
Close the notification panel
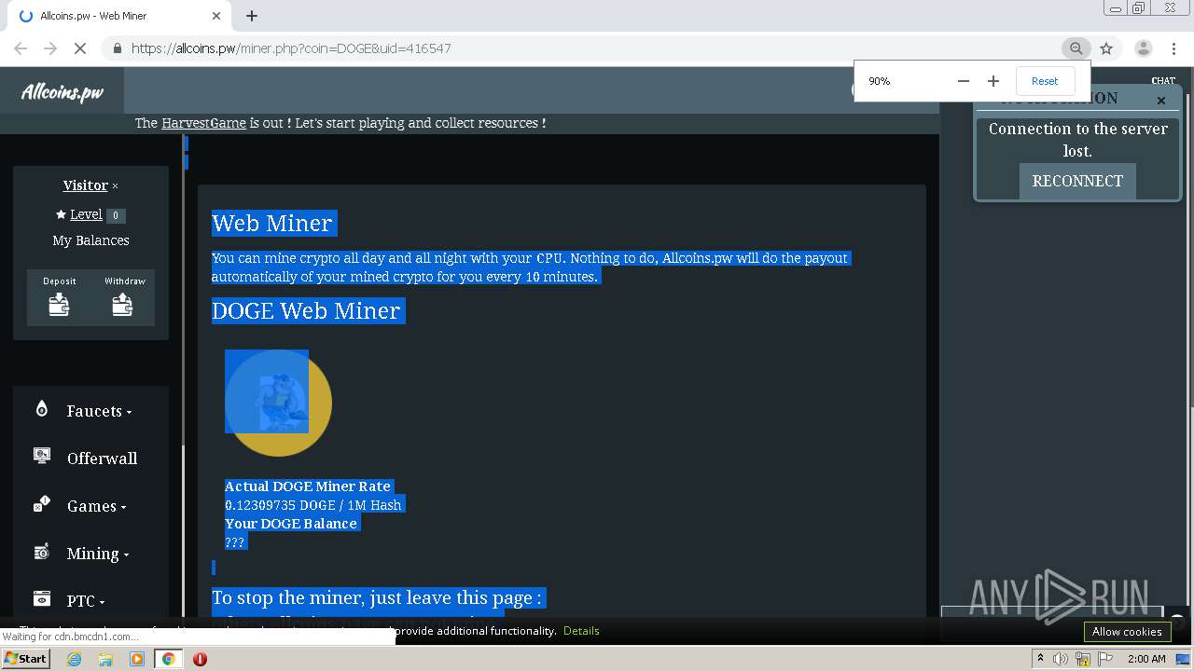click(x=1161, y=101)
